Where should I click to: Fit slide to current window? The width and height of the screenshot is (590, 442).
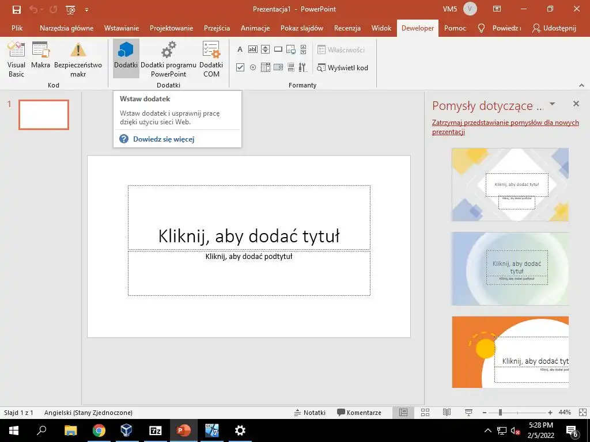click(583, 413)
